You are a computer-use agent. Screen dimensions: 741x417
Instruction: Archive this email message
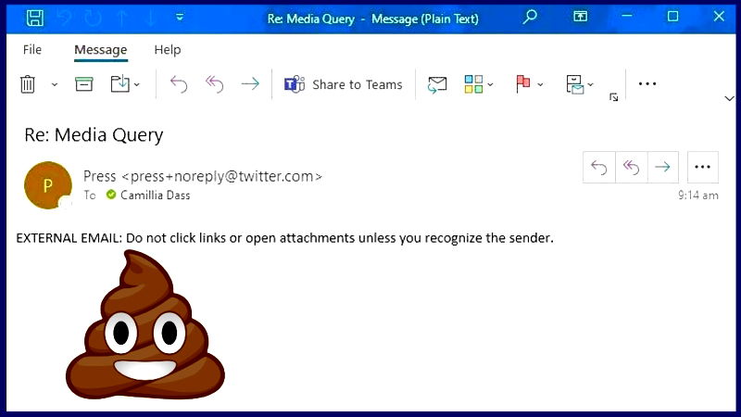tap(84, 84)
